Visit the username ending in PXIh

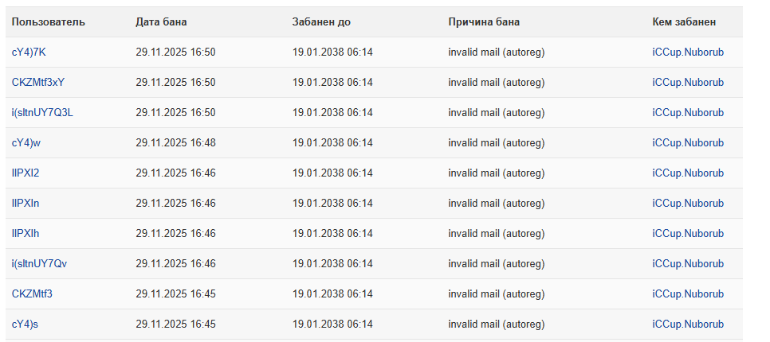pos(26,234)
